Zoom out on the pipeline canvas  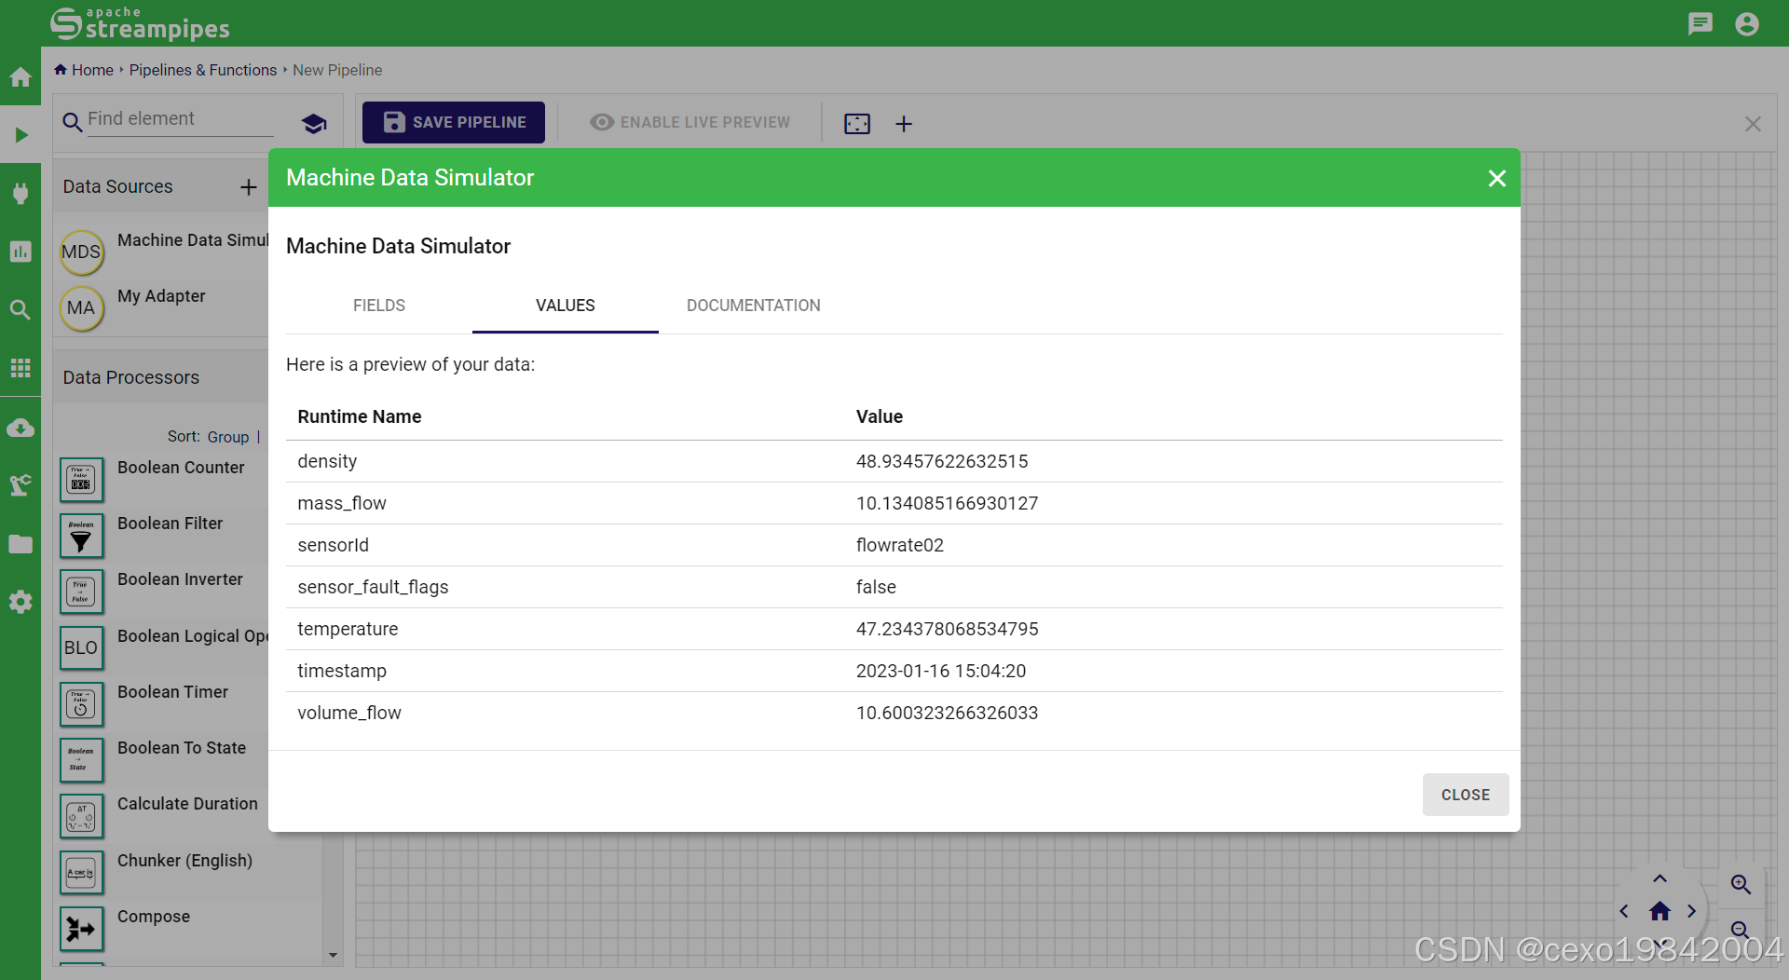point(1740,930)
